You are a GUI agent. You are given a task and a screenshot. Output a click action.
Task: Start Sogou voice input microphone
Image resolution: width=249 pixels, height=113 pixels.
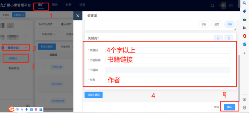pos(26,110)
